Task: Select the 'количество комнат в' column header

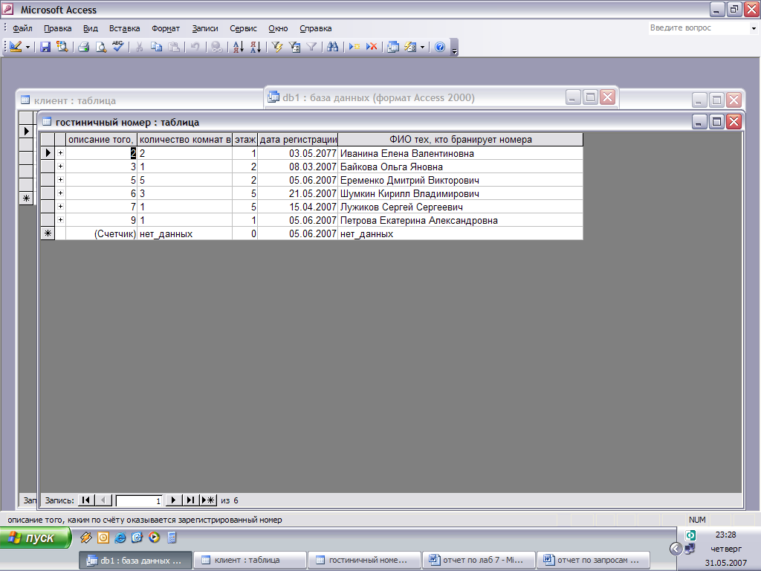Action: (184, 139)
